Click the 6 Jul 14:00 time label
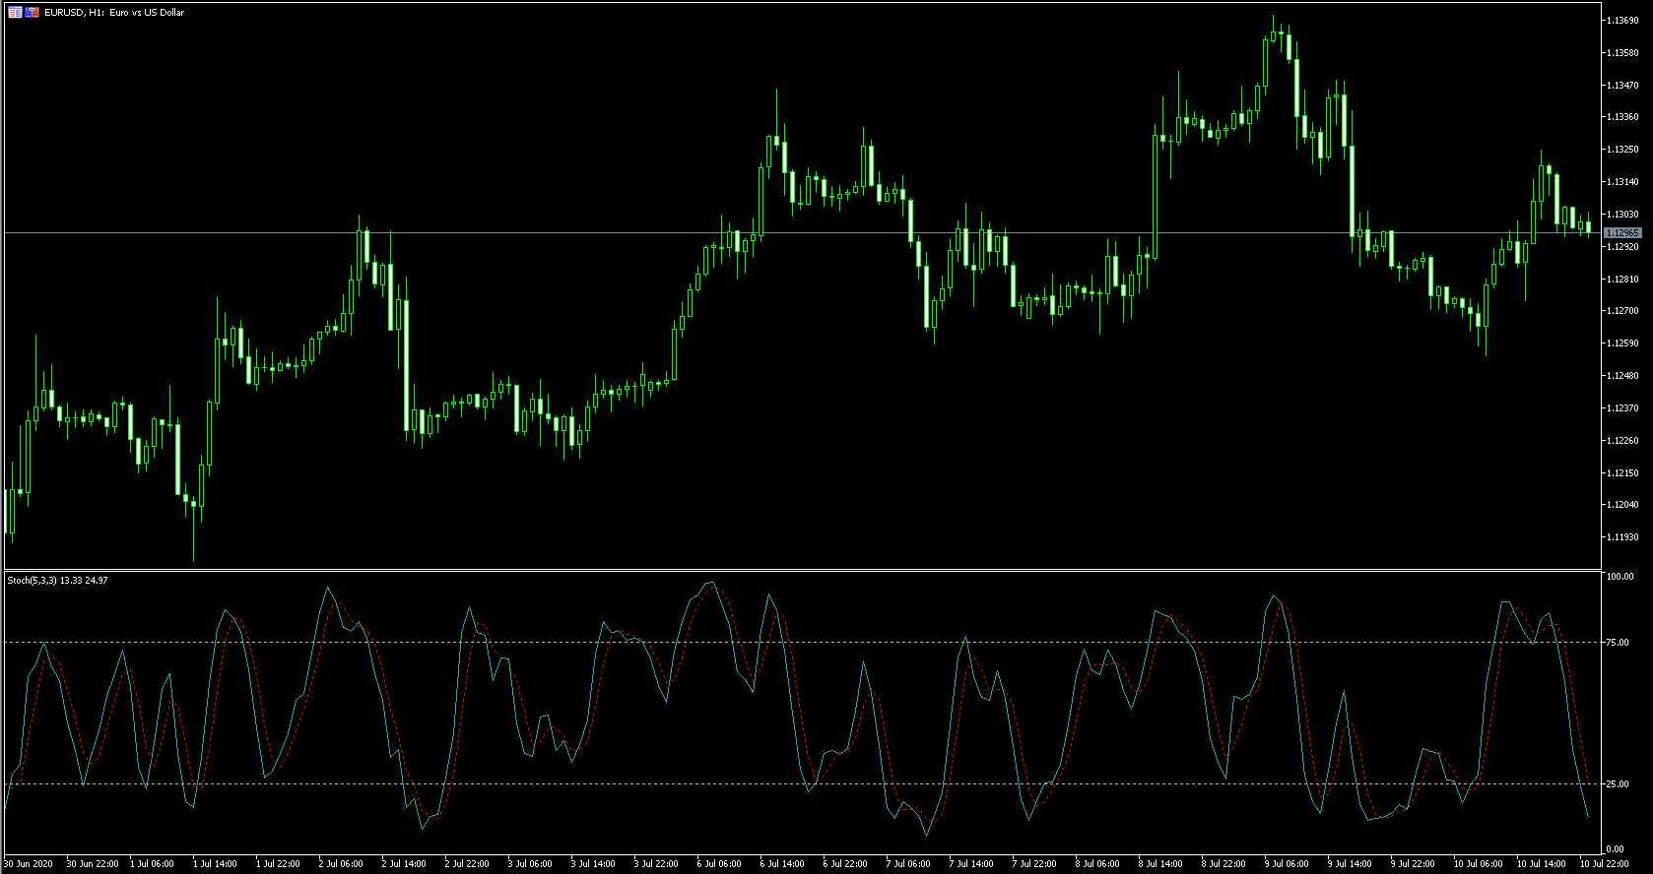This screenshot has height=874, width=1653. (783, 864)
